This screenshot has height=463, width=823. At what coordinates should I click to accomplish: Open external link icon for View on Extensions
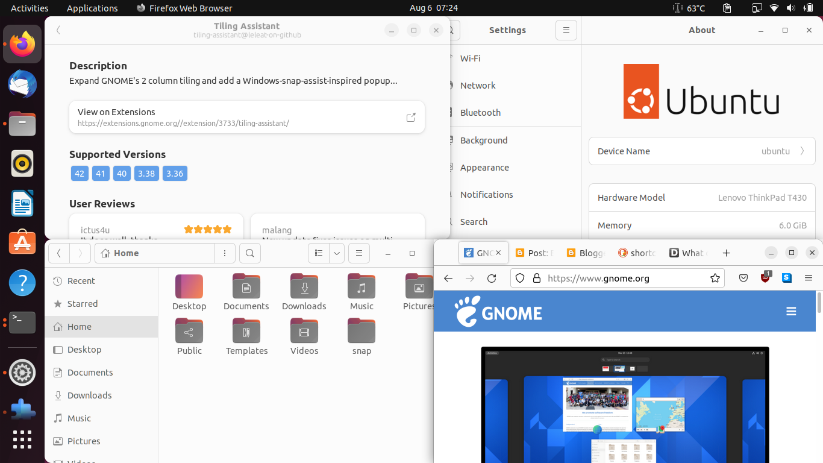411,117
